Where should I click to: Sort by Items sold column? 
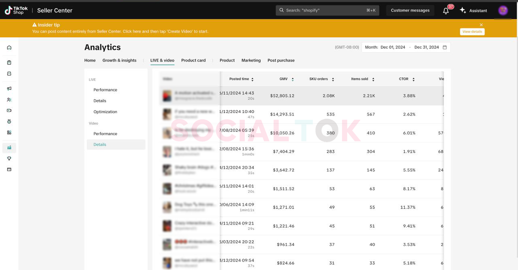pyautogui.click(x=373, y=79)
